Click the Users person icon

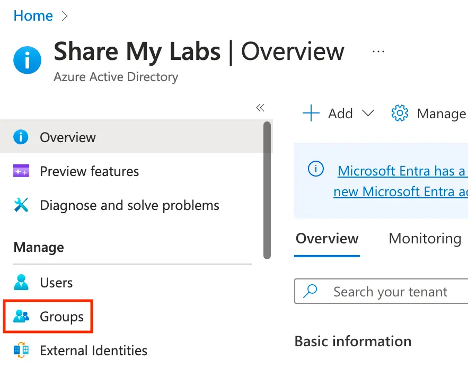(21, 283)
